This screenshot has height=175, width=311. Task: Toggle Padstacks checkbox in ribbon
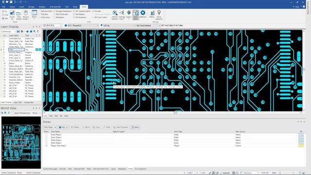pos(54,17)
